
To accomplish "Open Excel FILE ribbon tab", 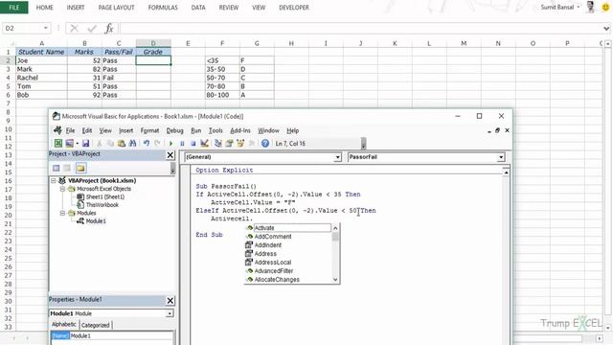I will tap(14, 8).
